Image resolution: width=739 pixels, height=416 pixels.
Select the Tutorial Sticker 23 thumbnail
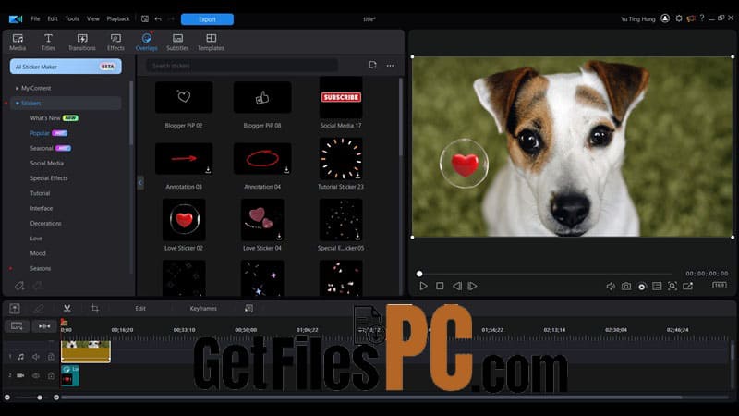(341, 158)
